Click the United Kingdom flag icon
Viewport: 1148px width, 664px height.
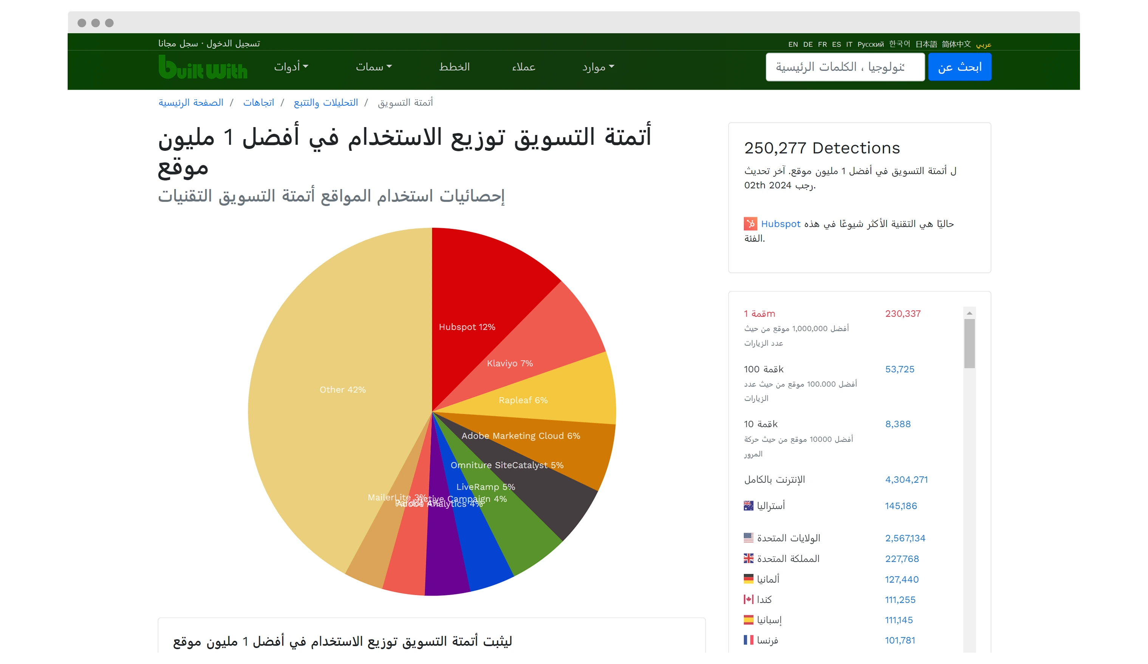click(749, 558)
